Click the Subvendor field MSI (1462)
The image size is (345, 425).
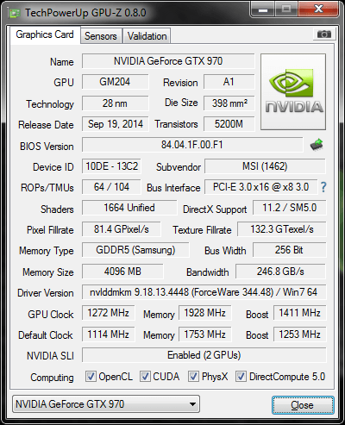point(265,166)
